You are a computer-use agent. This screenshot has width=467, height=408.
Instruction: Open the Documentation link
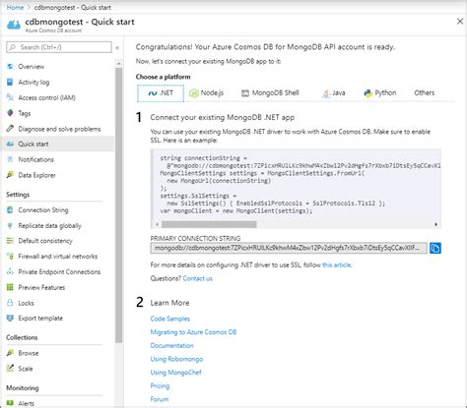(172, 345)
